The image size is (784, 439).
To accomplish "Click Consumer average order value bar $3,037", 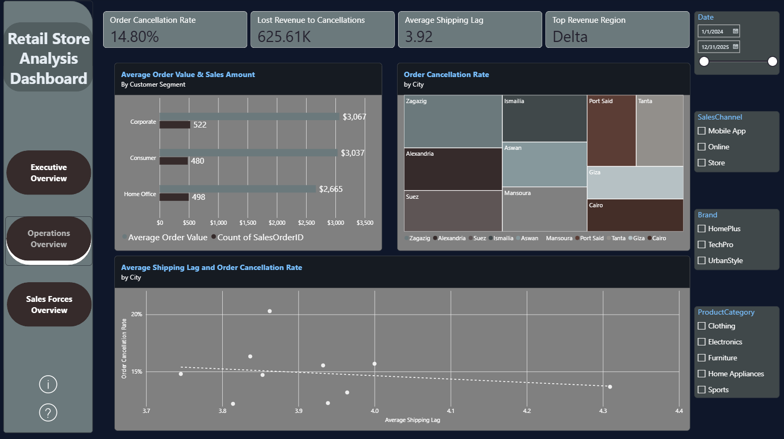I will 248,153.
